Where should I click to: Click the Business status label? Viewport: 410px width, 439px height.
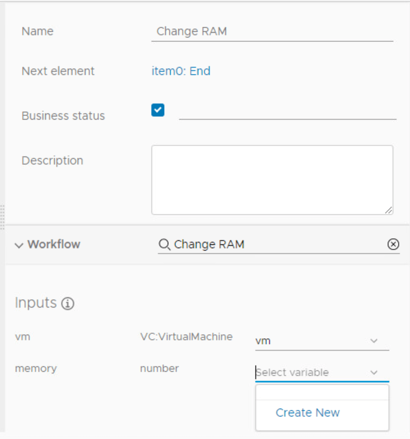(63, 116)
